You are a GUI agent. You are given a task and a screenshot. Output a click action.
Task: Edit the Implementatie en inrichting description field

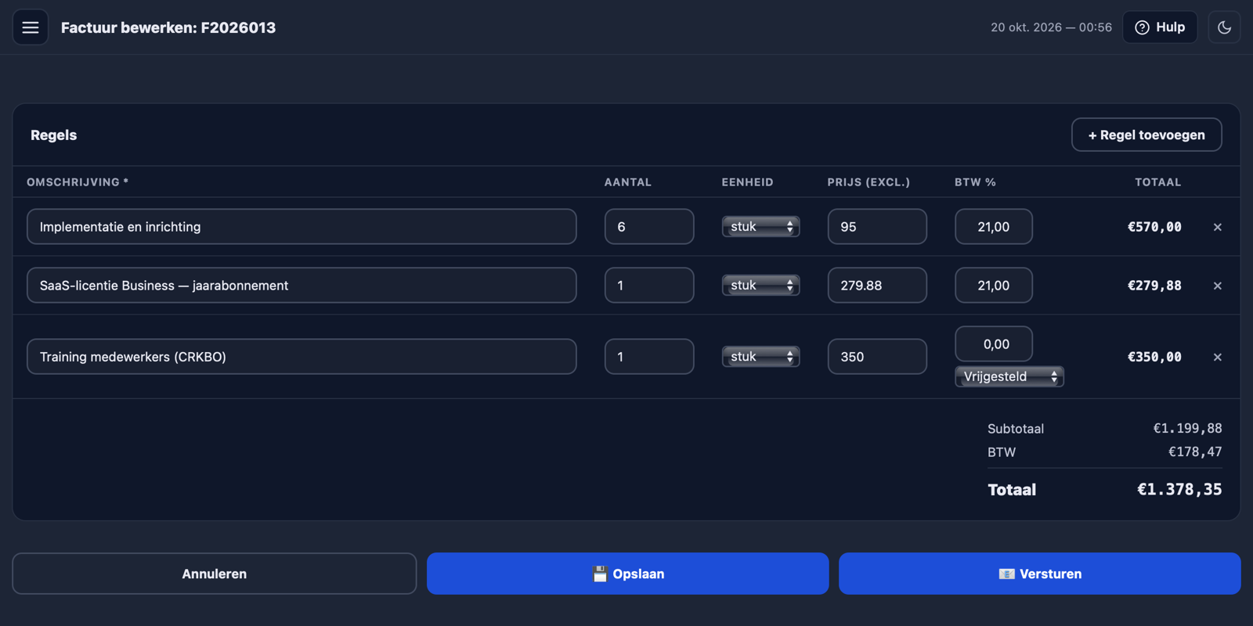click(x=302, y=226)
